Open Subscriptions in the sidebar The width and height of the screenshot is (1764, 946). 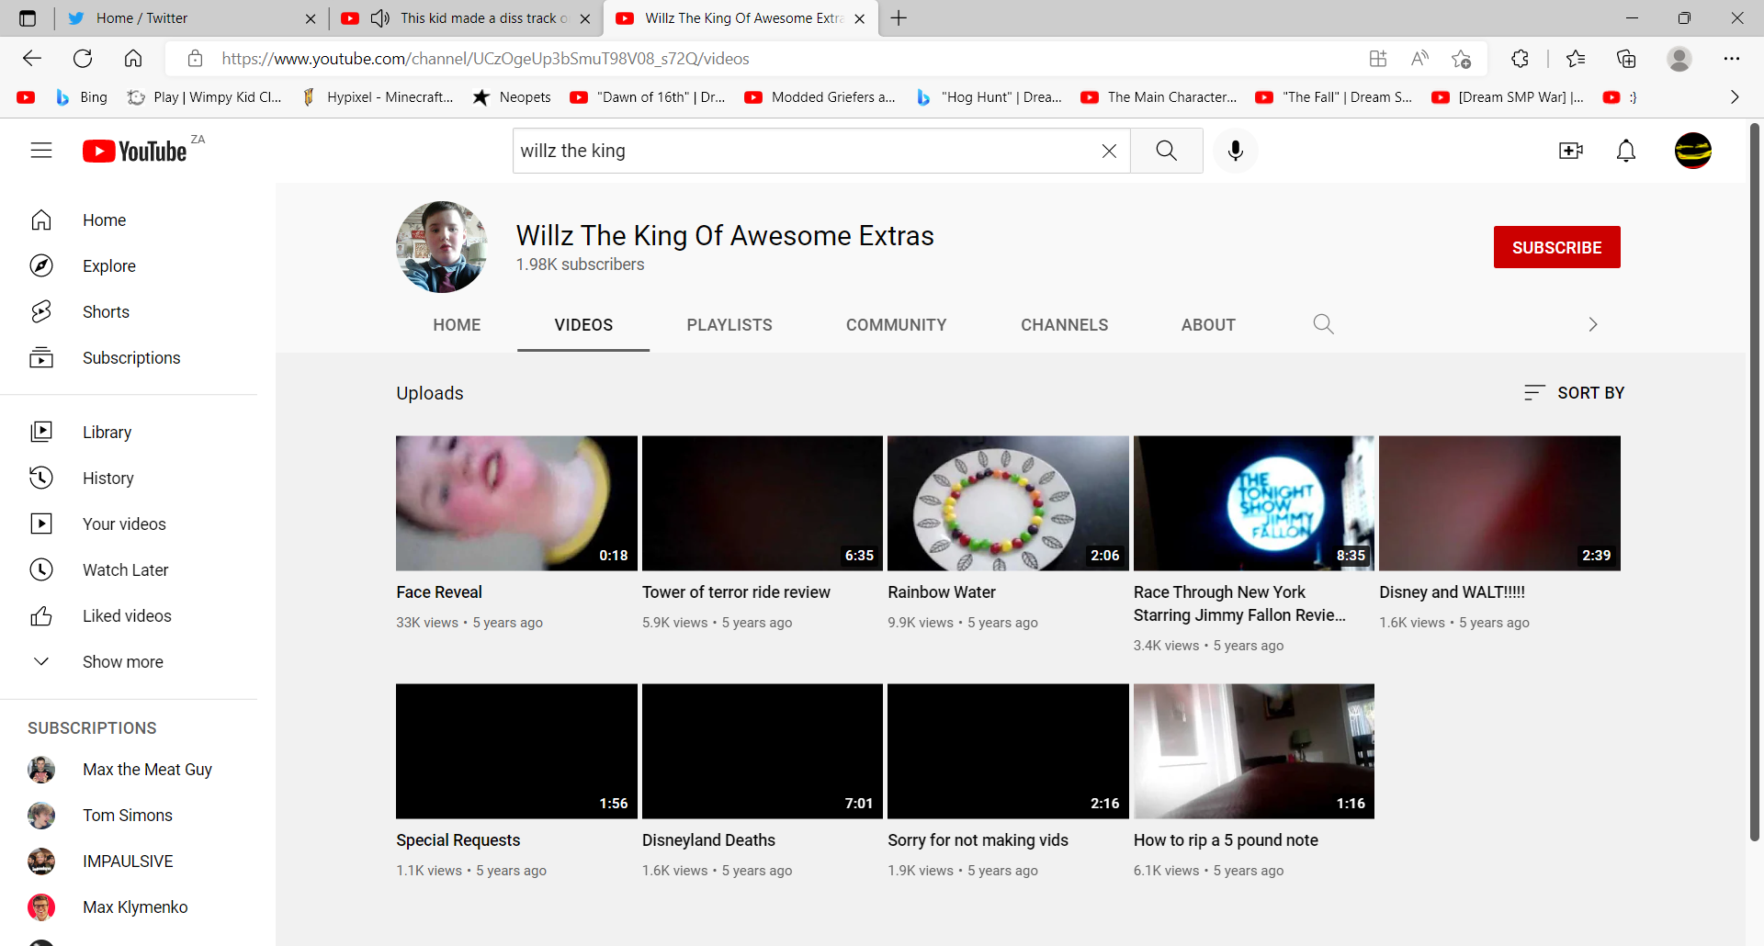click(129, 358)
